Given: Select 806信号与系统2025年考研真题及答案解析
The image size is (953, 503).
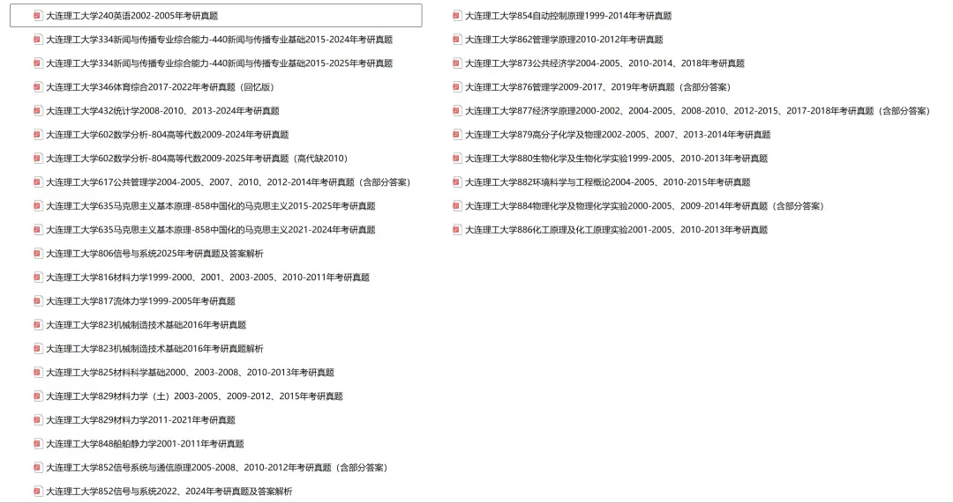Looking at the screenshot, I should 155,253.
